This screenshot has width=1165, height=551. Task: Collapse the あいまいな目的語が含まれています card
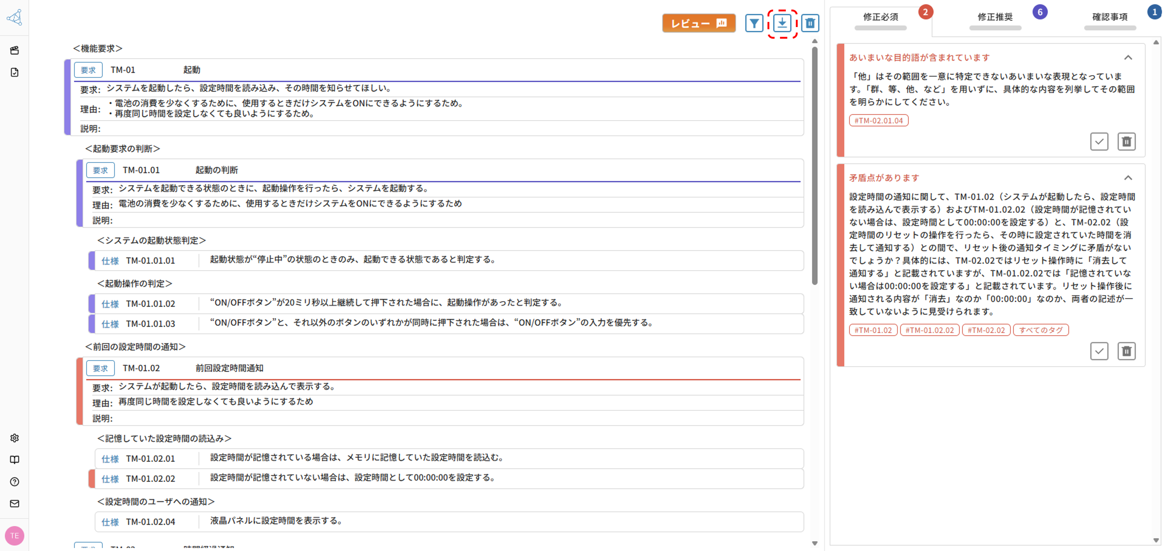click(x=1128, y=58)
